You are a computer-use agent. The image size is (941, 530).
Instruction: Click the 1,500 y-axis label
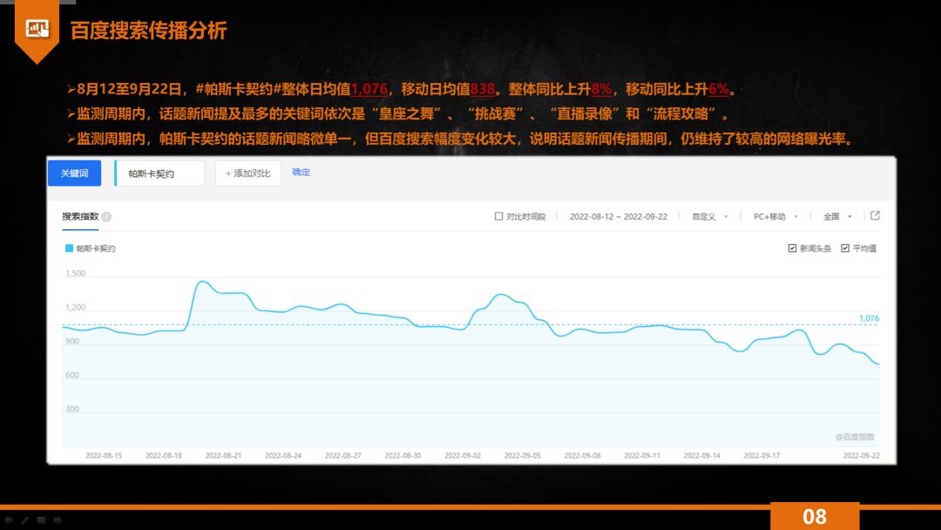75,273
